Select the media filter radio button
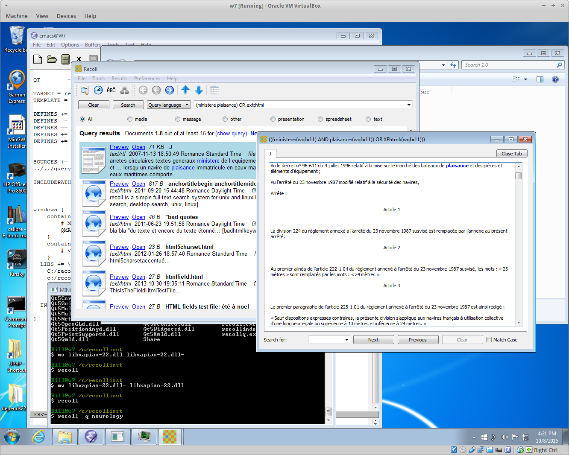Screen dimensions: 569x455 (130, 120)
